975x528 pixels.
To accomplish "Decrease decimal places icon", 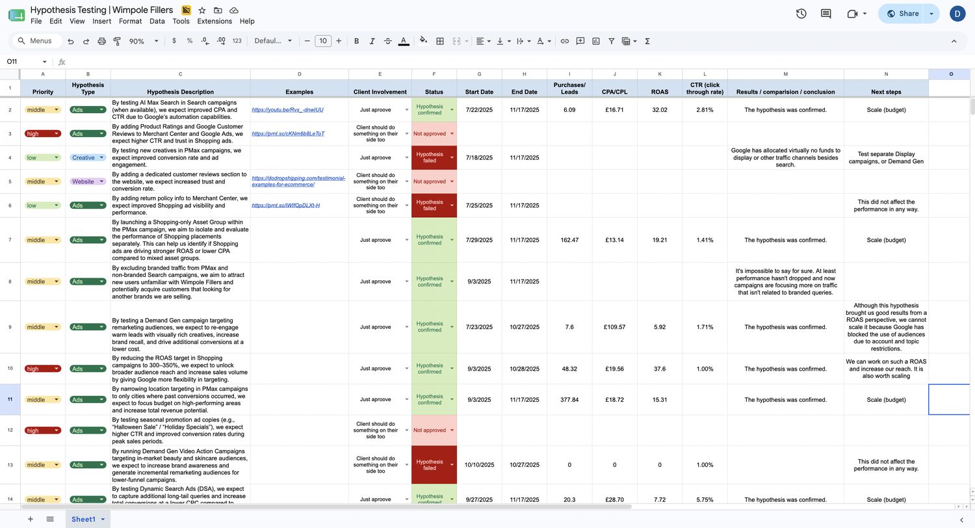I will pos(205,41).
